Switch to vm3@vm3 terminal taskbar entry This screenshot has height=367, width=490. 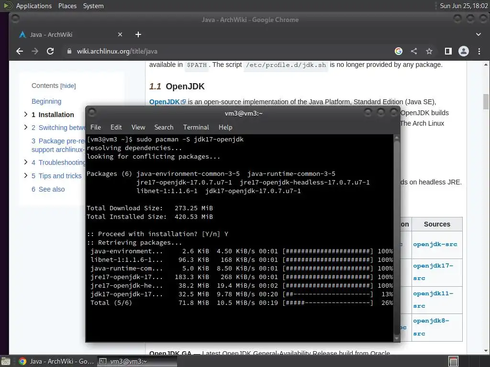[137, 361]
